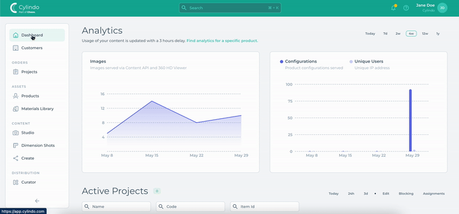Select the 7d analytics range
Screen dimensions: 459x214
[385, 34]
